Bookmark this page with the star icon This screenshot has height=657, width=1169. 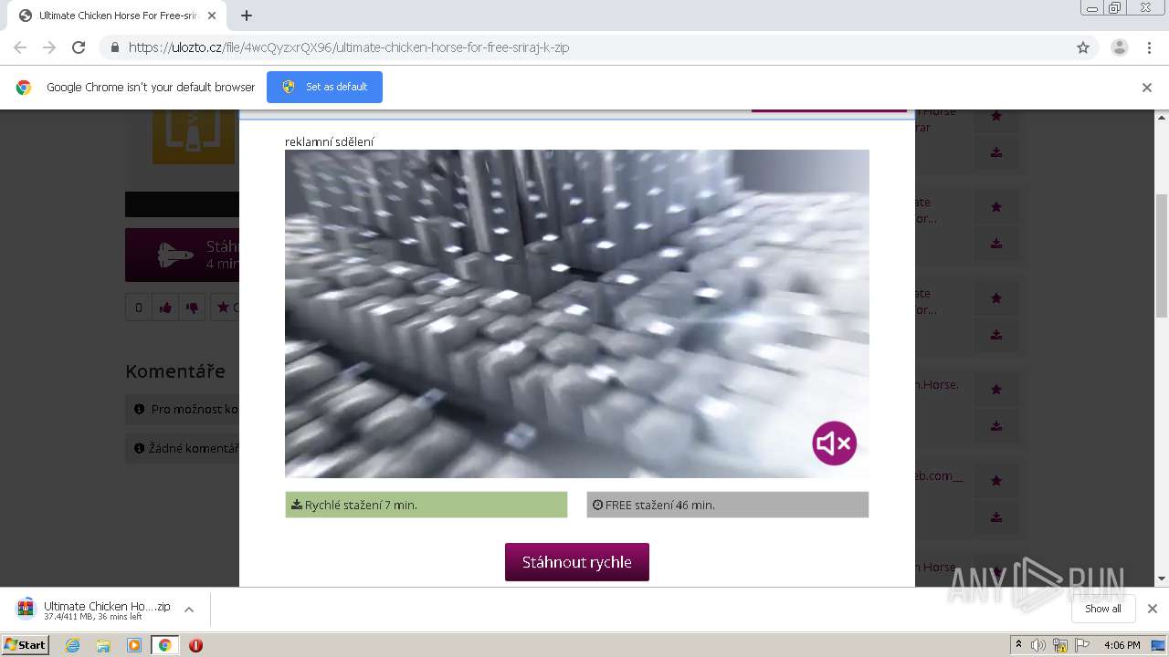(1083, 47)
